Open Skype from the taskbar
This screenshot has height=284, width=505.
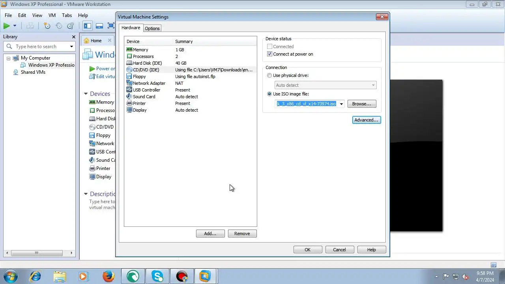click(x=157, y=276)
